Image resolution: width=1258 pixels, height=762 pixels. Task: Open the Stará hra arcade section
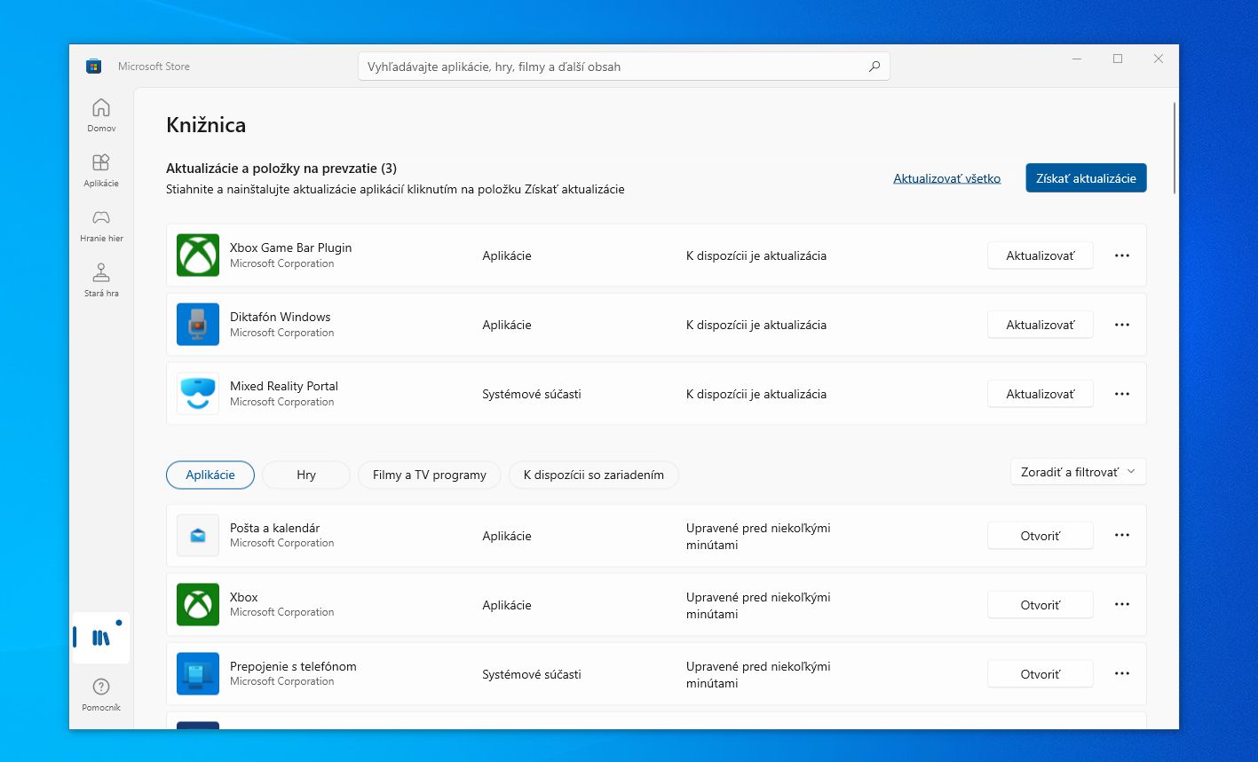coord(101,279)
